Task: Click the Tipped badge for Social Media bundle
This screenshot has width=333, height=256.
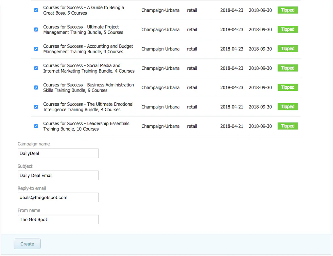Action: pos(287,68)
